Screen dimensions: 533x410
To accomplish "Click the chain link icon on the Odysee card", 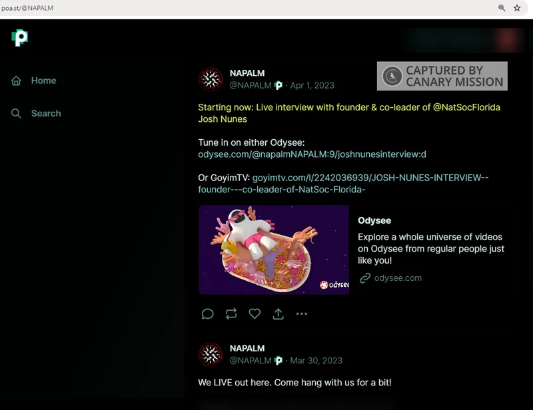I will coord(365,278).
